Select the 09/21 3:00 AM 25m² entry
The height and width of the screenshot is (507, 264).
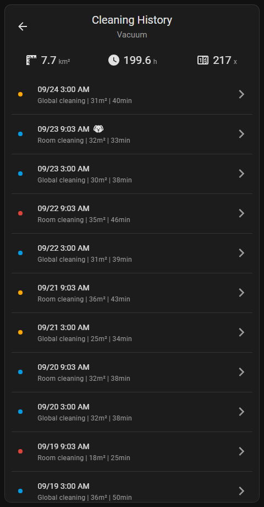coord(132,332)
